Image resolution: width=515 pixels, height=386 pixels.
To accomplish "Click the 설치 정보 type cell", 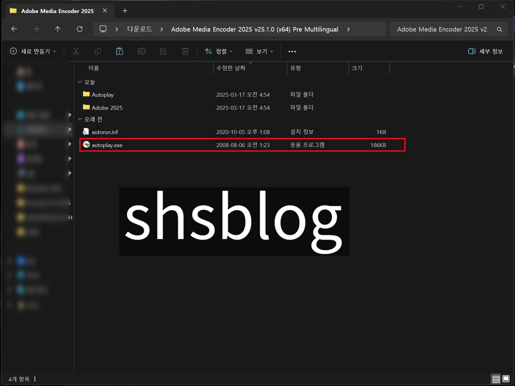I will 302,132.
